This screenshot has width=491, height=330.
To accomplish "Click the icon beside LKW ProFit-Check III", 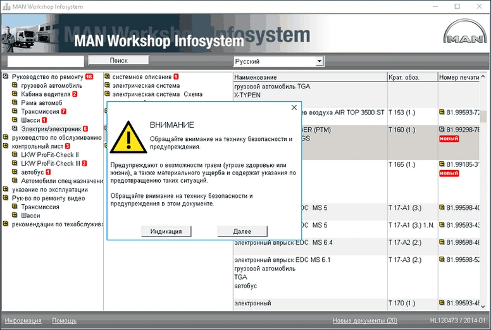I will click(15, 163).
